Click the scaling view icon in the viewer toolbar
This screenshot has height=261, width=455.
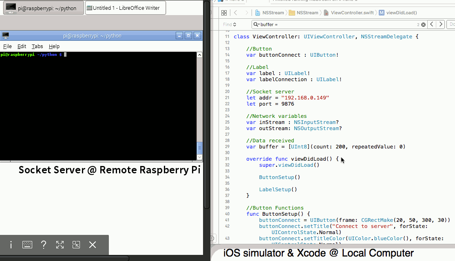[x=76, y=245]
